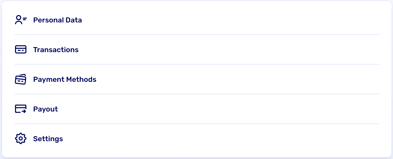Open Settings from the account menu

point(48,139)
